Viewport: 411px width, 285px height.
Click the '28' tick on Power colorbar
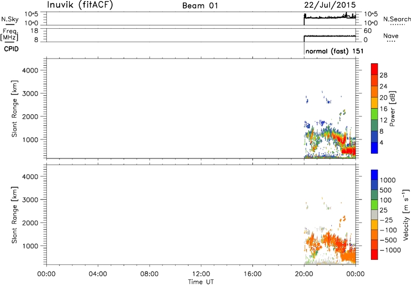(383, 75)
